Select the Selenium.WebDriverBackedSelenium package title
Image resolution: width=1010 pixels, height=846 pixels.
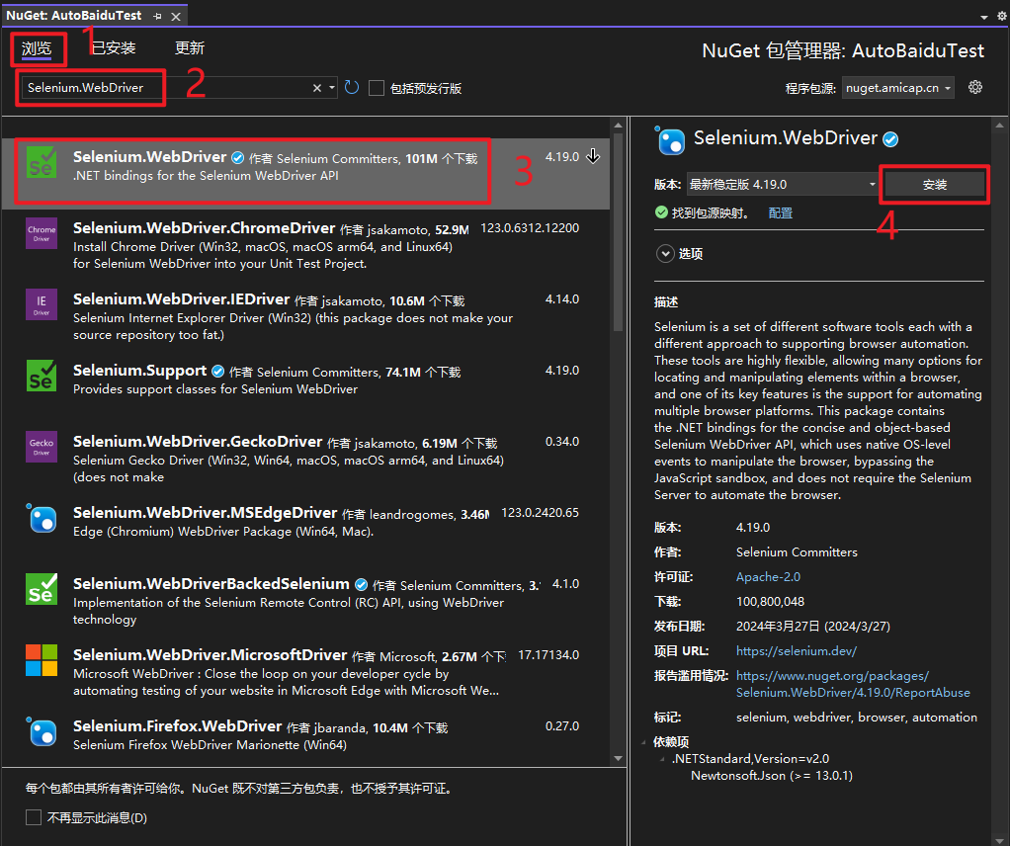(211, 584)
